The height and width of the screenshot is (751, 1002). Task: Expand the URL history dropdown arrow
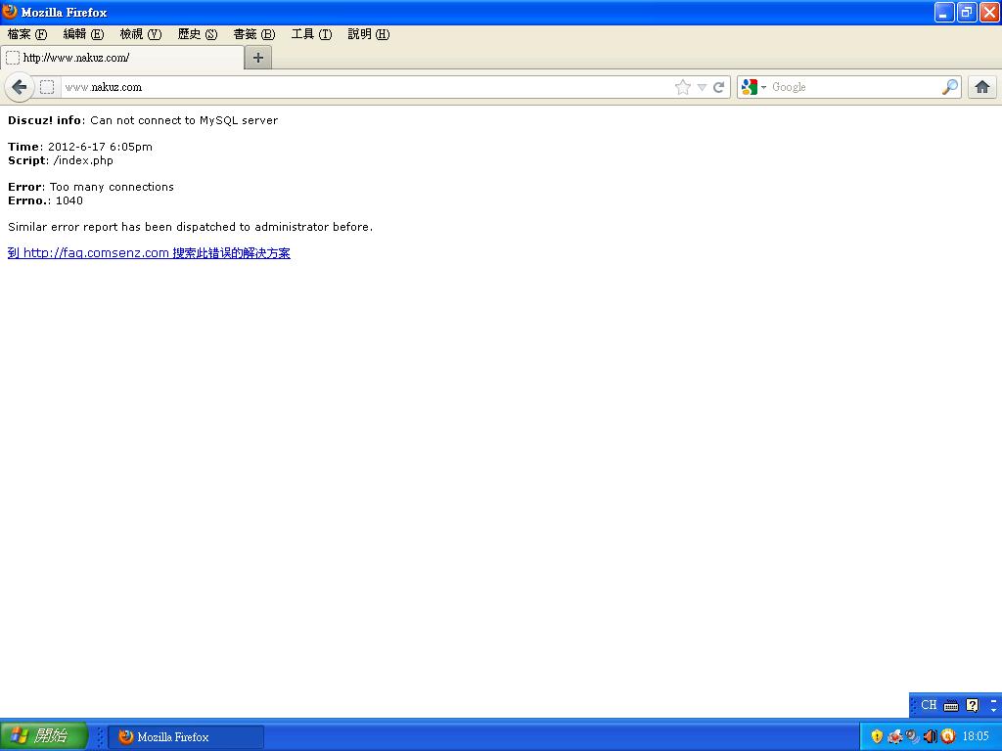click(702, 87)
